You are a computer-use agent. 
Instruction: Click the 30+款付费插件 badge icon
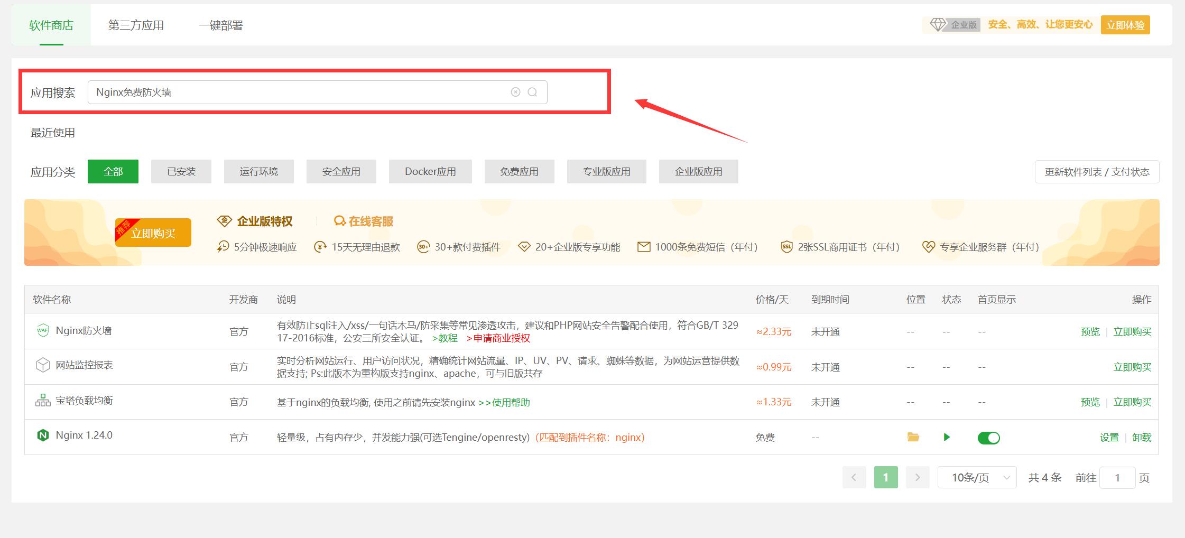(423, 247)
